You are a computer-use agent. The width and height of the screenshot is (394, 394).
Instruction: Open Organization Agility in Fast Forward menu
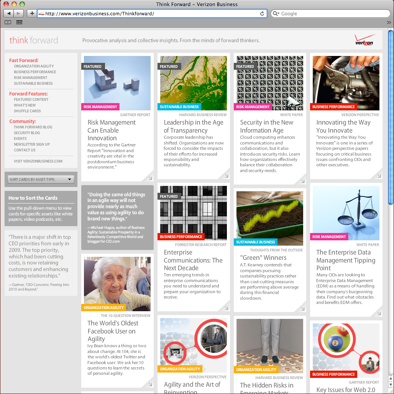point(34,66)
